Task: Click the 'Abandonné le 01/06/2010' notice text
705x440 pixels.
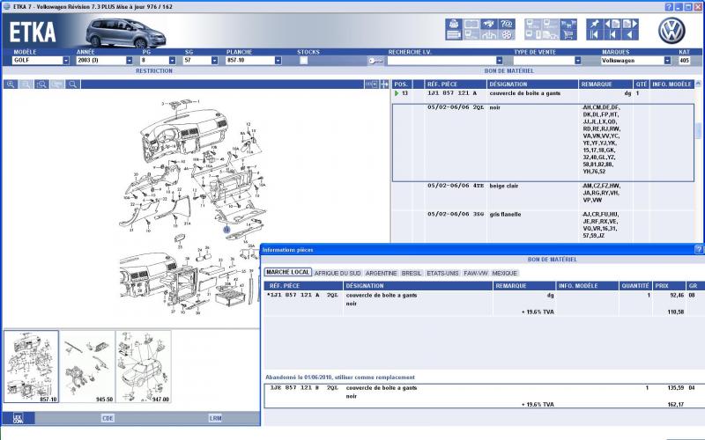Action: 340,378
